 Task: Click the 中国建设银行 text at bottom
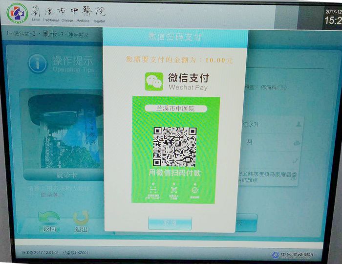[297, 255]
